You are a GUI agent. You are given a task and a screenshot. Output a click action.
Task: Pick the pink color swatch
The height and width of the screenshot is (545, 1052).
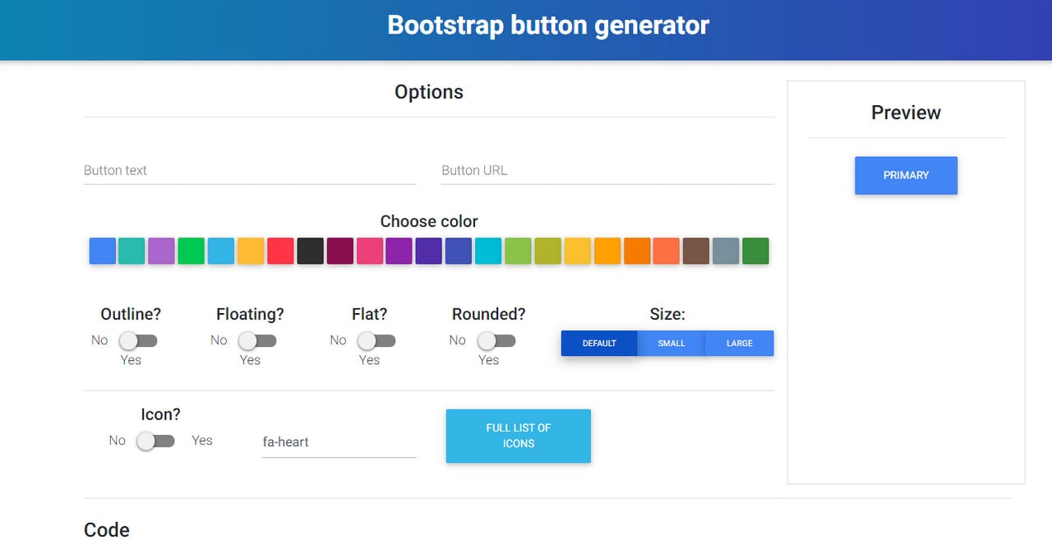point(369,251)
